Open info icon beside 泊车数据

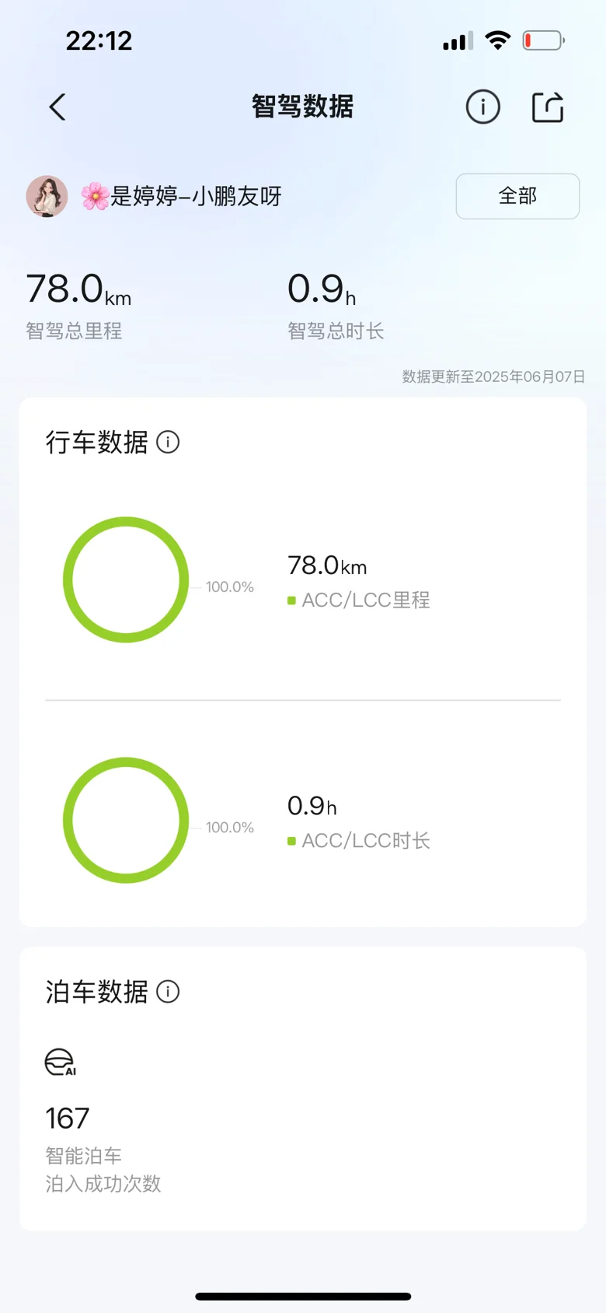(x=168, y=991)
